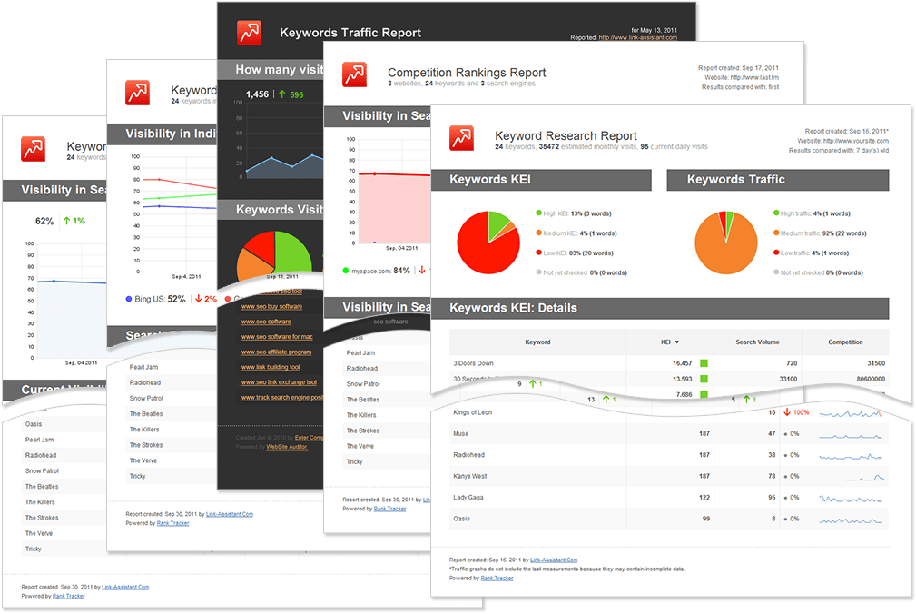Click the Competition Rankings Report logo icon
The width and height of the screenshot is (916, 614).
tap(355, 74)
